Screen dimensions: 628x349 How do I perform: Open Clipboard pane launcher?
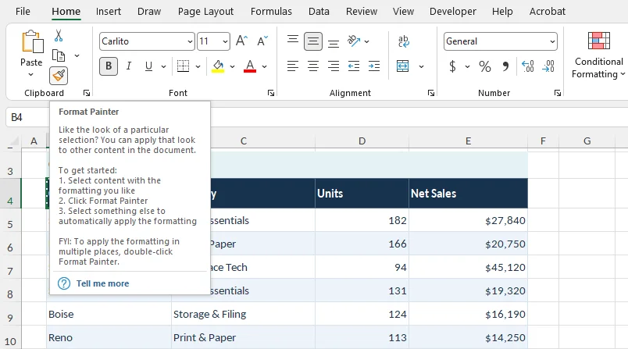(87, 93)
